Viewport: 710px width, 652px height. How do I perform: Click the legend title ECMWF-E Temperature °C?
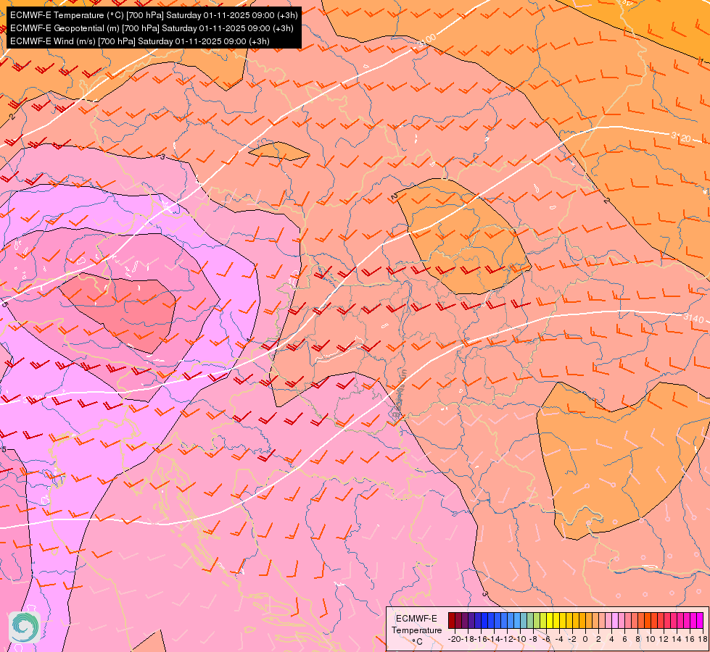(x=416, y=630)
